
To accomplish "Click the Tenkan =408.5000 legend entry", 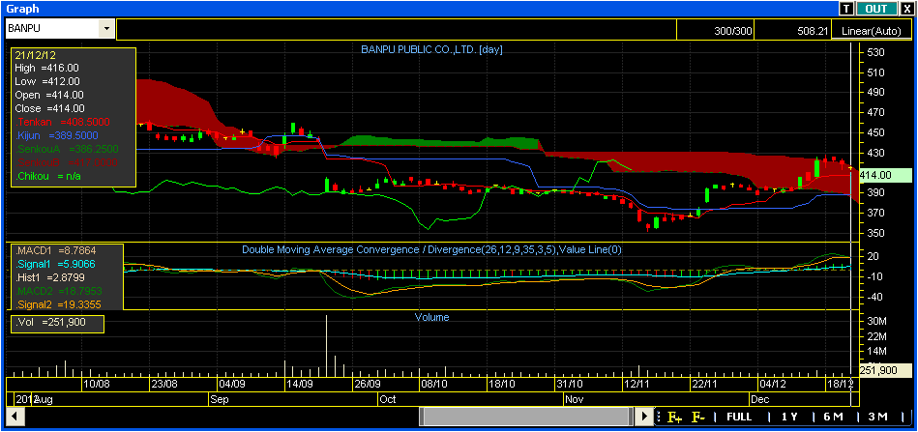I will [x=63, y=122].
